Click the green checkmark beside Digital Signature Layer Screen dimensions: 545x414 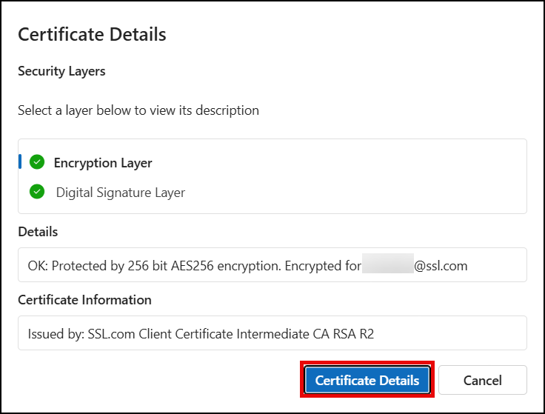[x=37, y=192]
